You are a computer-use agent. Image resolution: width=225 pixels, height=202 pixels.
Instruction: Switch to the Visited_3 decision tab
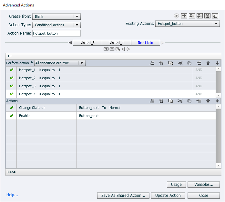coord(87,43)
